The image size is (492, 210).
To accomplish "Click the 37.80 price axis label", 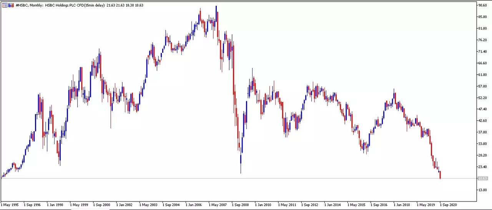I will [483, 132].
